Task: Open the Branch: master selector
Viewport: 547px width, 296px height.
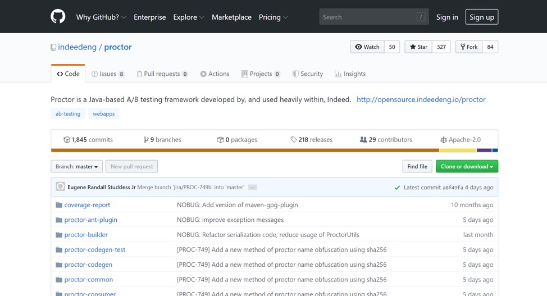Action: 77,166
